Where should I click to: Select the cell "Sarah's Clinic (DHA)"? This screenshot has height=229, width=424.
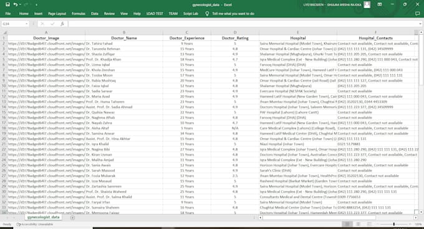click(298, 171)
